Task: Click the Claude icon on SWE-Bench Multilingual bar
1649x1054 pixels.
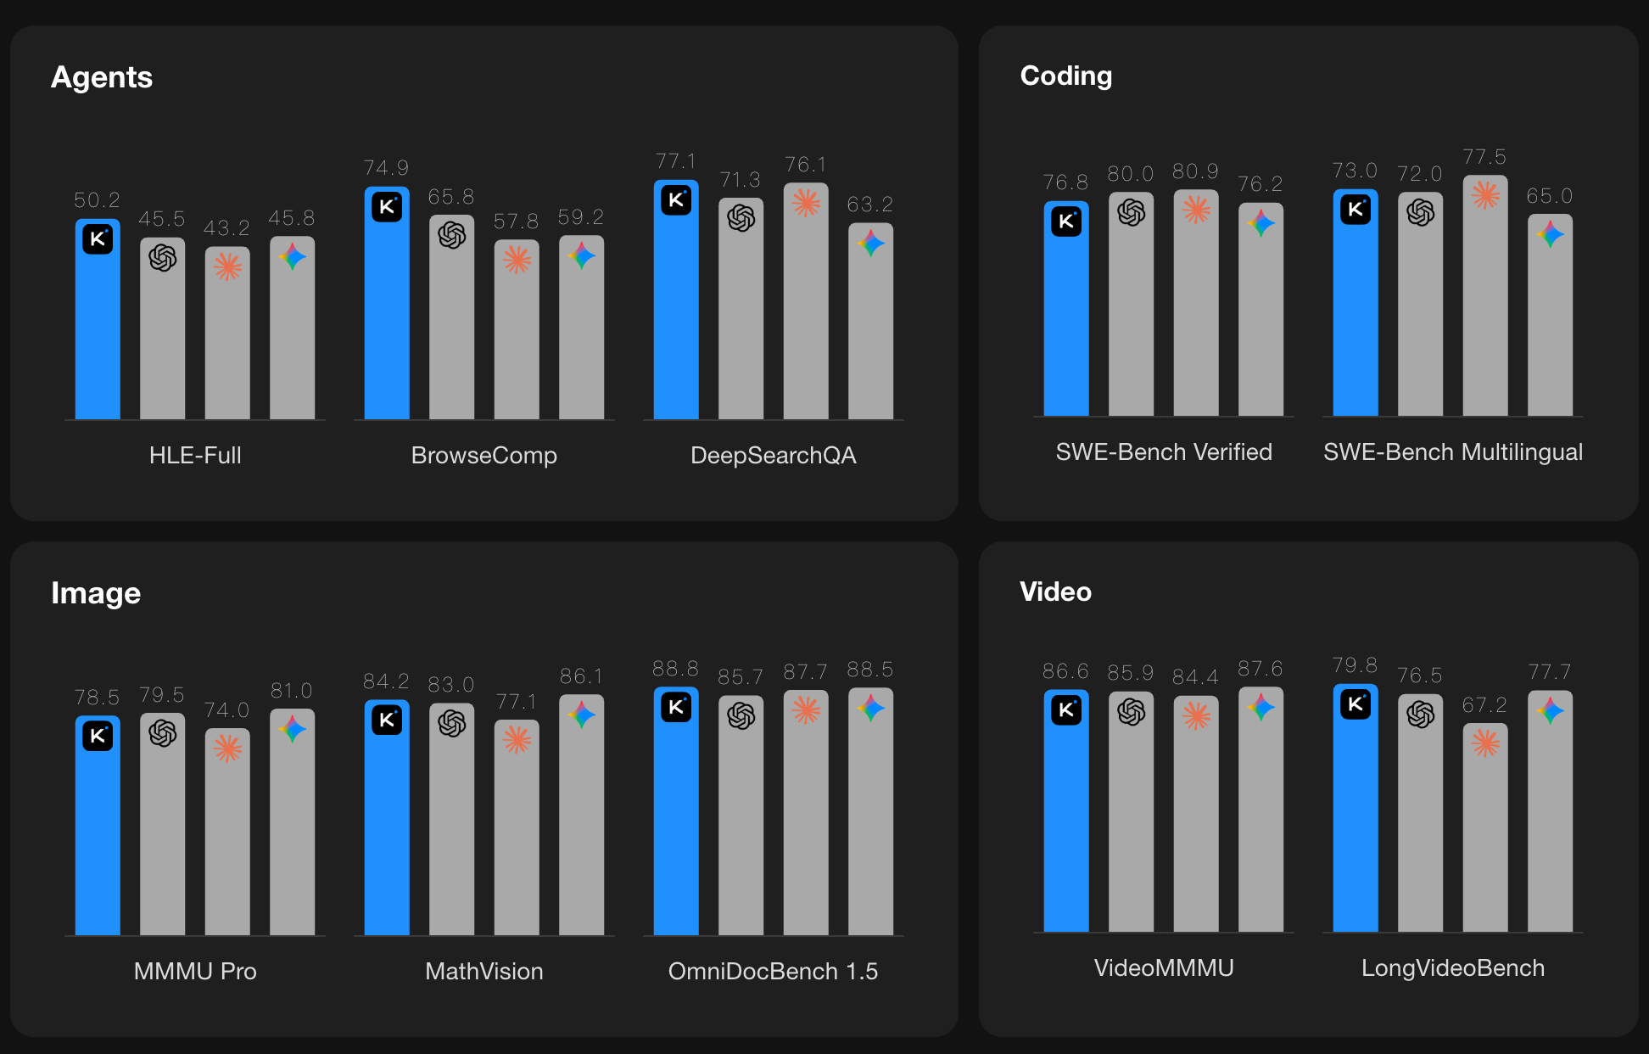Action: point(1485,195)
